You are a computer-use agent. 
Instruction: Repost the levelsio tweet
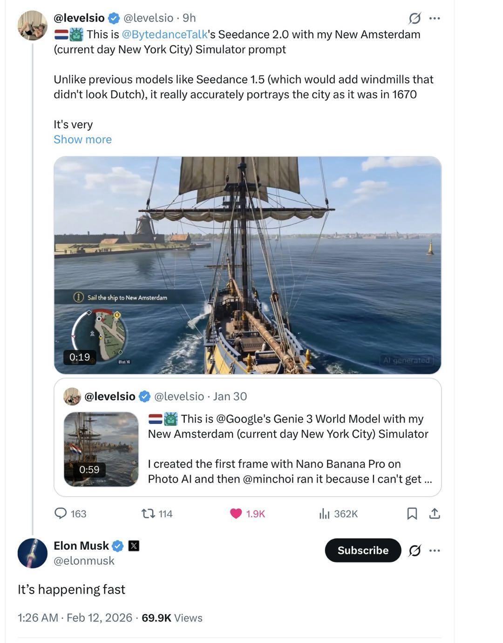tap(148, 513)
